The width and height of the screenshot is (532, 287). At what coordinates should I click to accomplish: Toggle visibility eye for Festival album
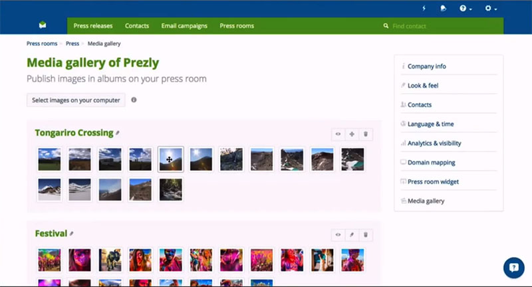[x=338, y=235]
